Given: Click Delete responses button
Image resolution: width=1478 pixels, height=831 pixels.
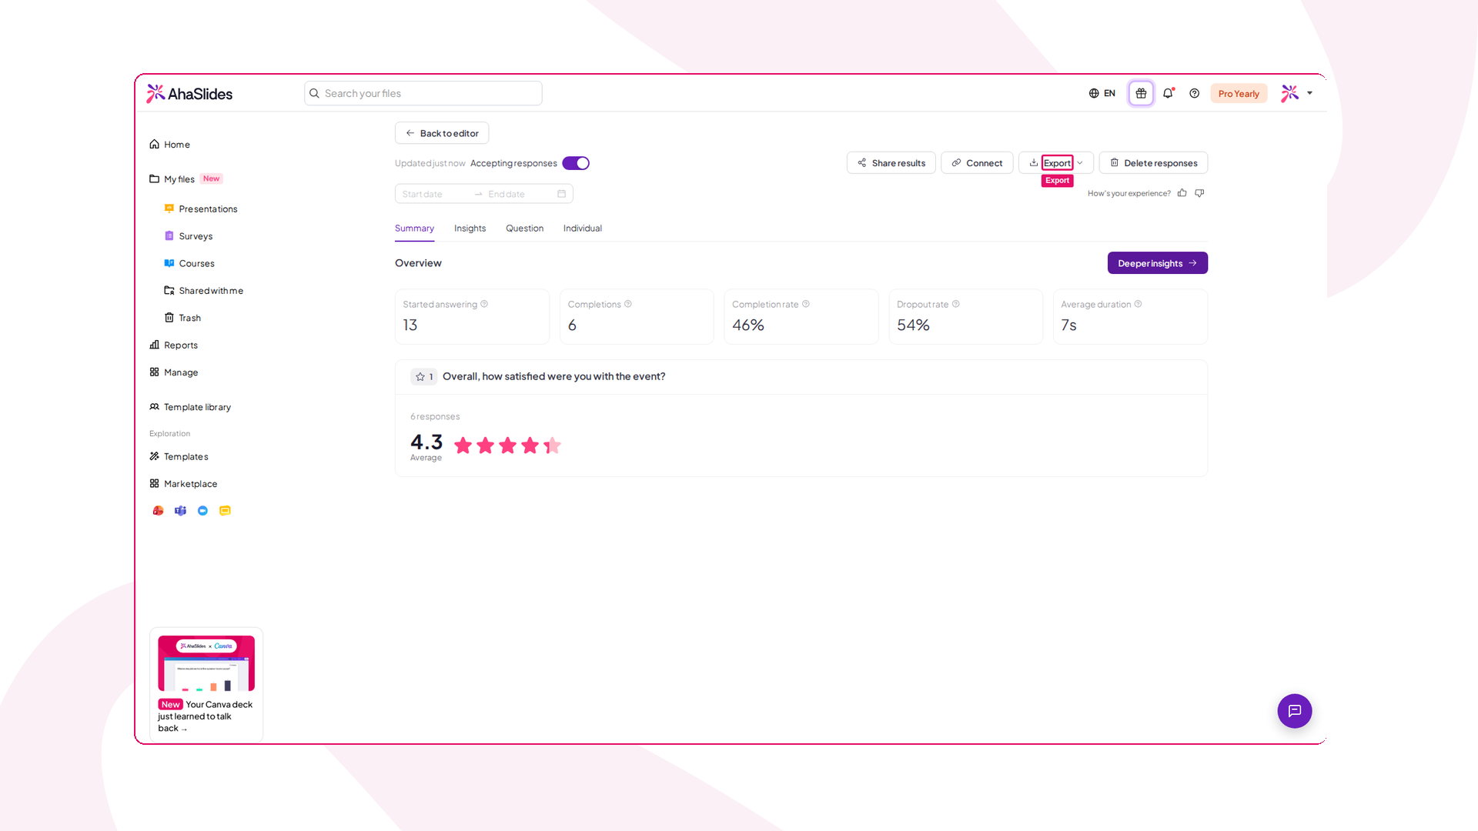Looking at the screenshot, I should [1153, 163].
